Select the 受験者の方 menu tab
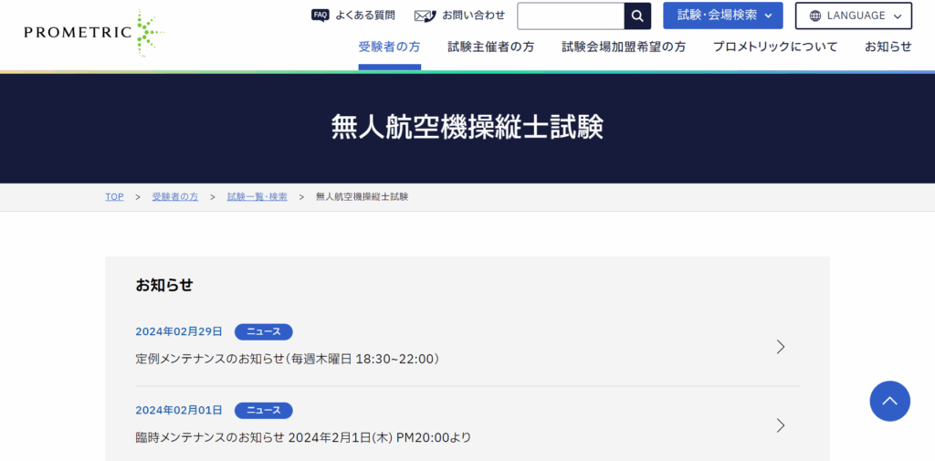The width and height of the screenshot is (935, 461). click(x=389, y=47)
